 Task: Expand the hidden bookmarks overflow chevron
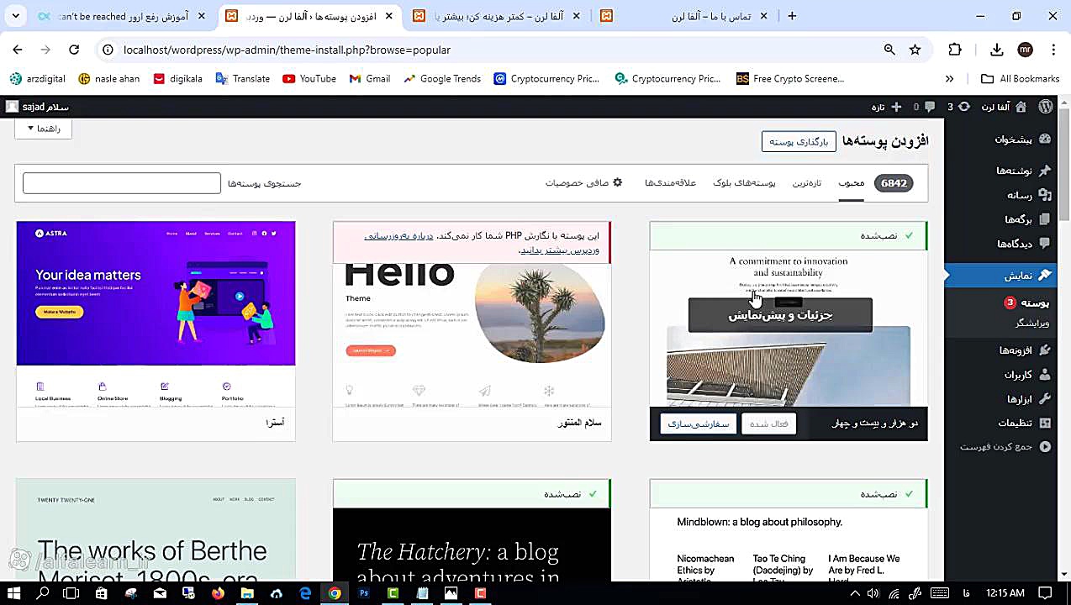[x=949, y=78]
